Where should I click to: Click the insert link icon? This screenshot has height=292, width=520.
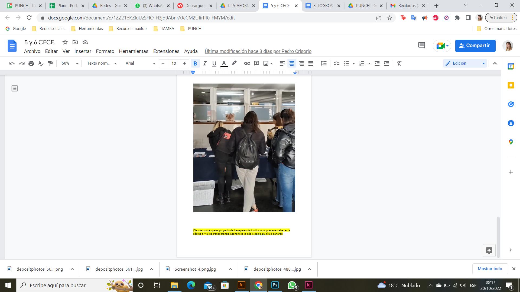tap(247, 63)
